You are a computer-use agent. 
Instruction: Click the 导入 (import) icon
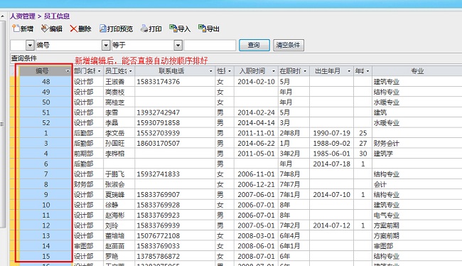coord(173,28)
